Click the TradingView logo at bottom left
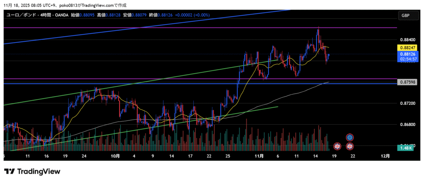The image size is (424, 182). [32, 172]
